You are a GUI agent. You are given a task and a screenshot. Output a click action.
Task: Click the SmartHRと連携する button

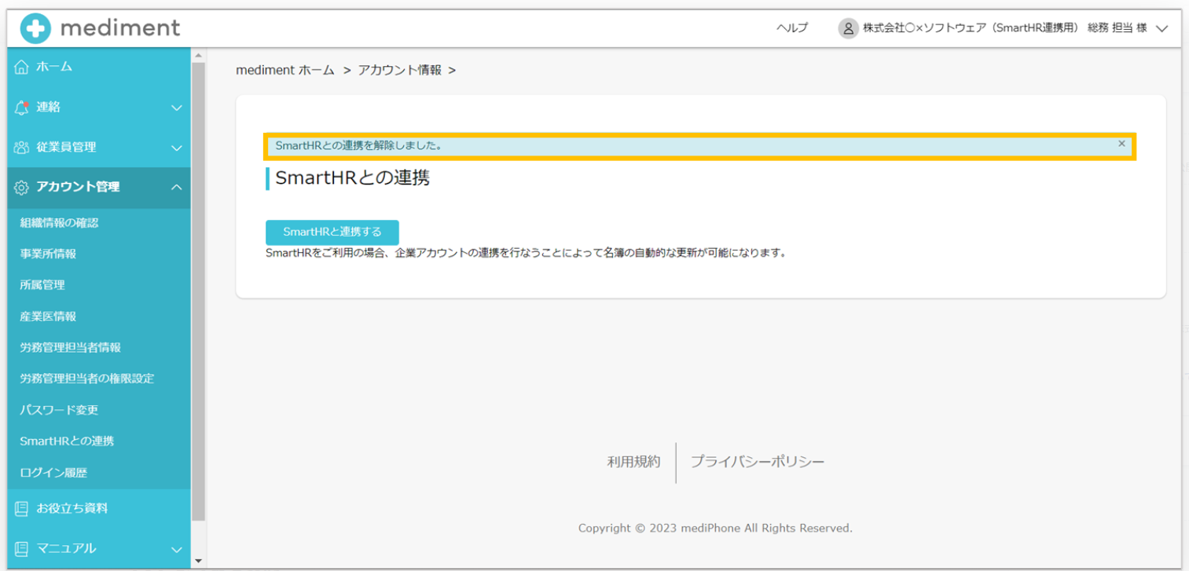click(332, 232)
